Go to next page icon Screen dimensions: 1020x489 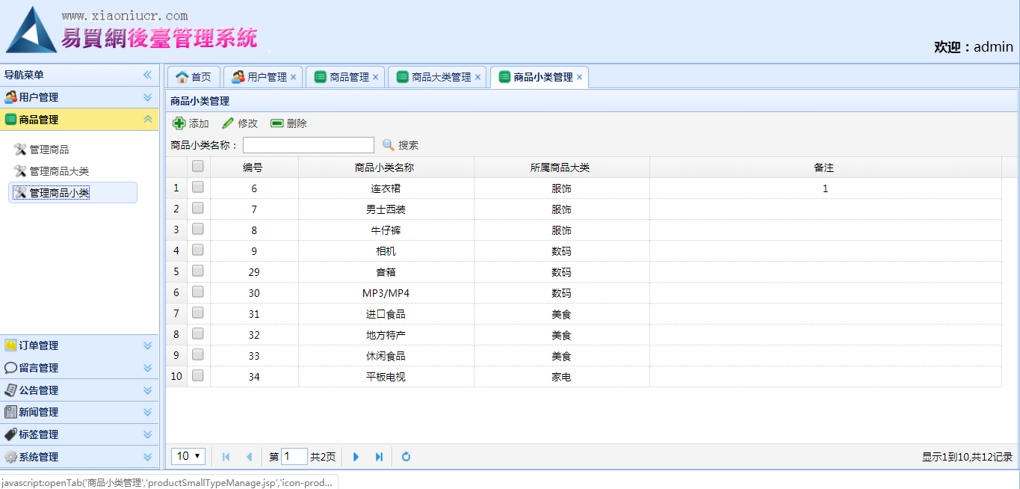coord(356,457)
